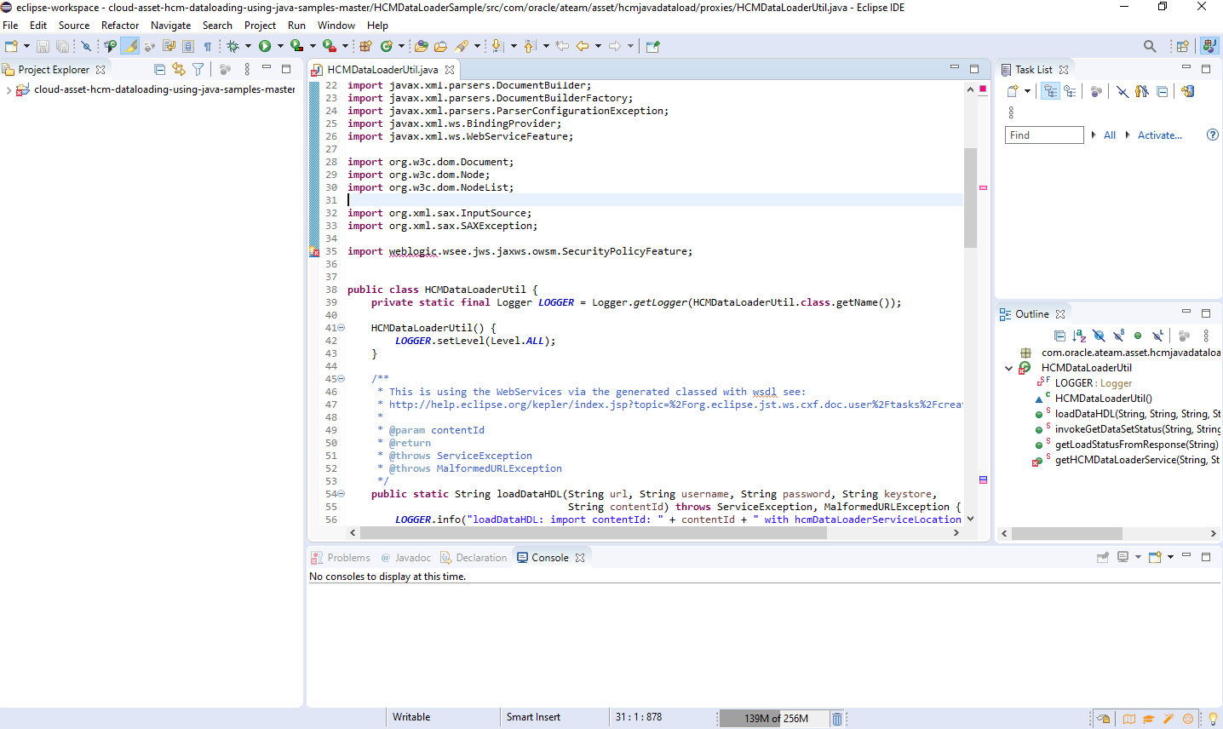Run garbage collector trash icon
Screen dimensions: 1223x729
click(x=837, y=718)
